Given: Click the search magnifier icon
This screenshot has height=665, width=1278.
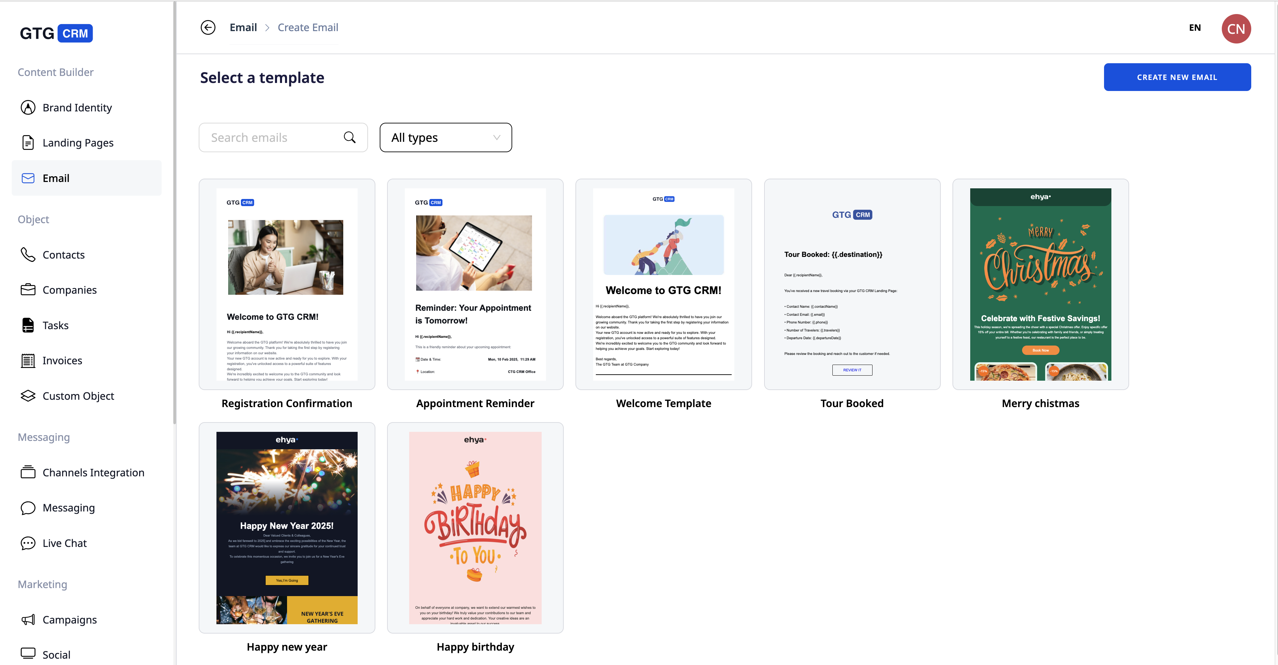Looking at the screenshot, I should point(350,137).
